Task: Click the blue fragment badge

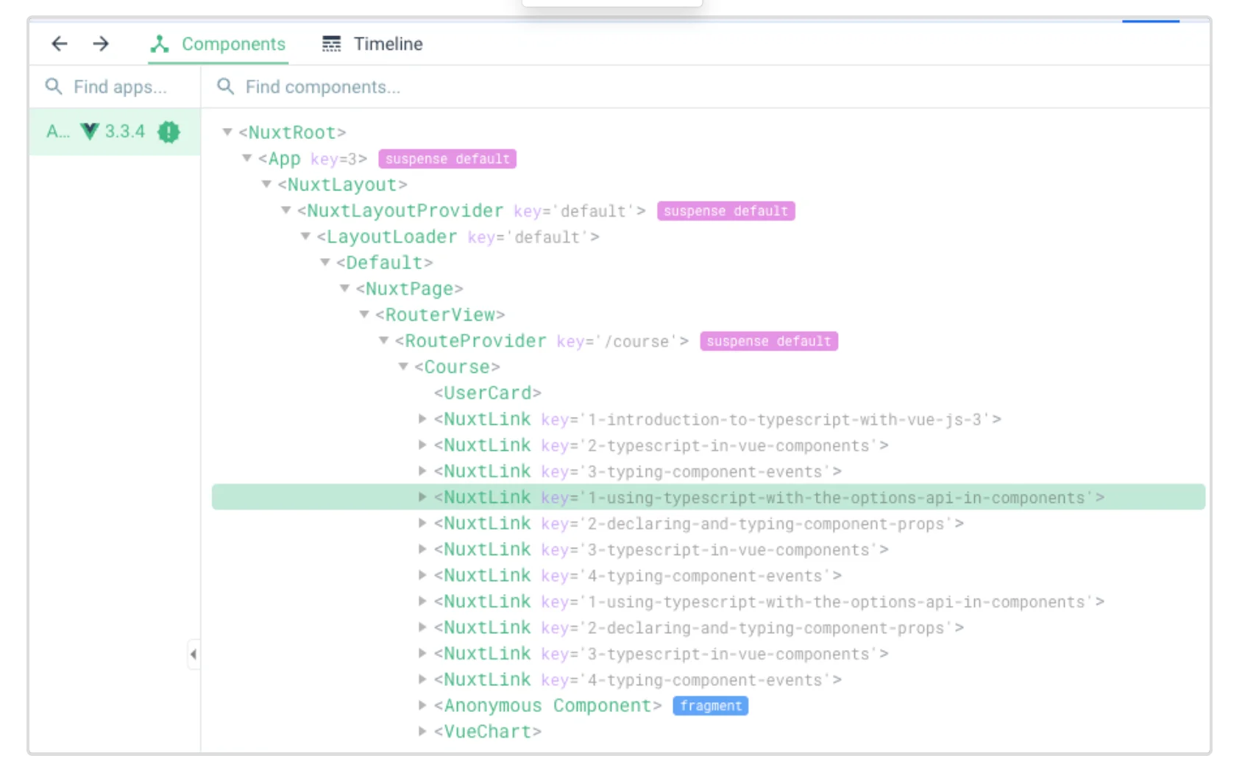Action: (x=710, y=706)
